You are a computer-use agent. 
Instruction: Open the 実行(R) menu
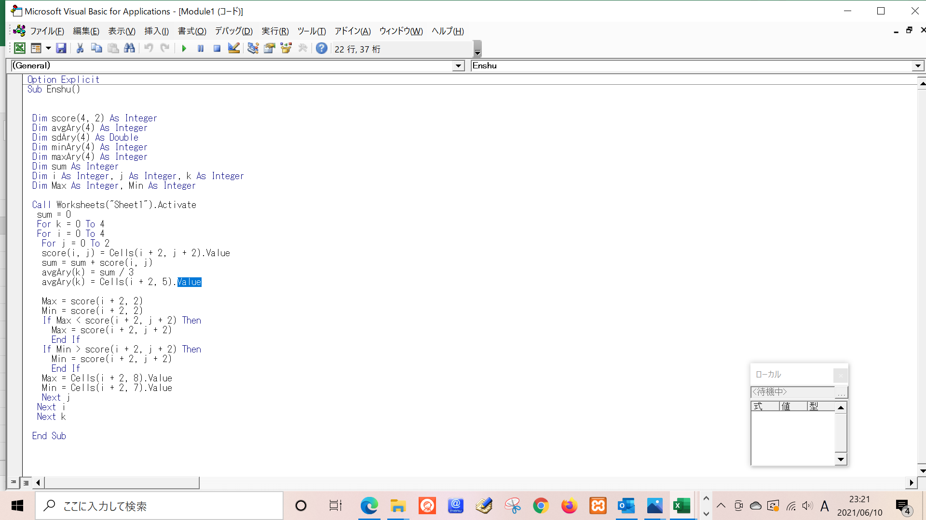275,31
